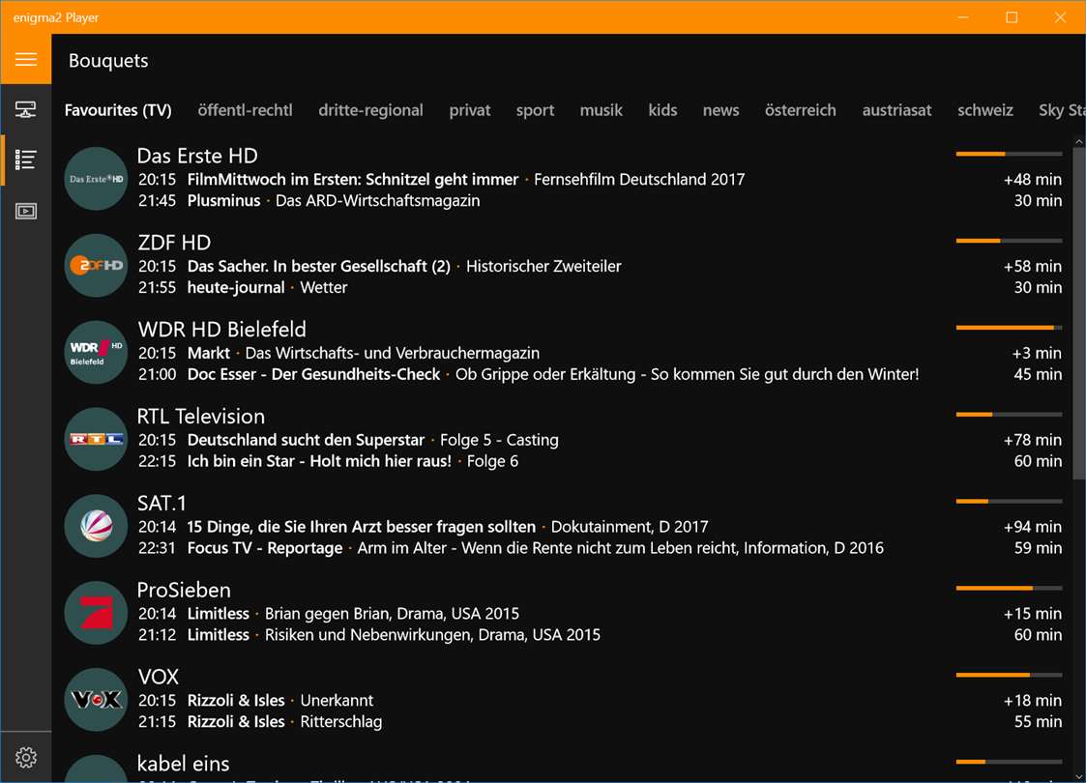Click the SAT.1 channel logo

click(97, 526)
